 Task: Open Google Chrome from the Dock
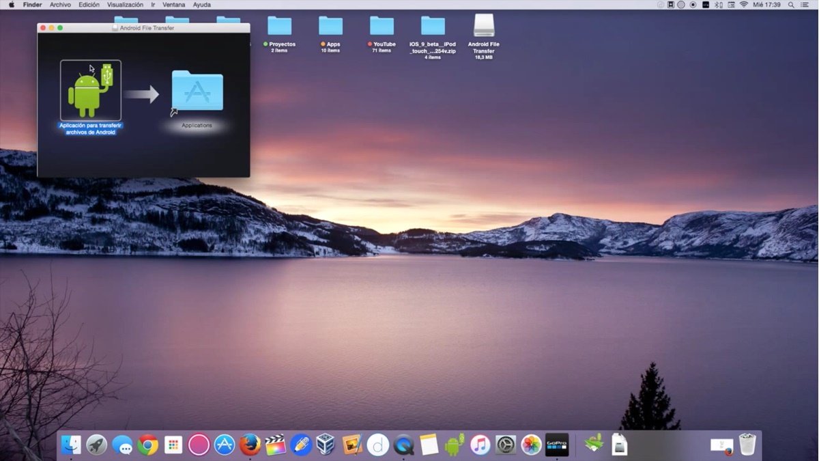coord(147,445)
